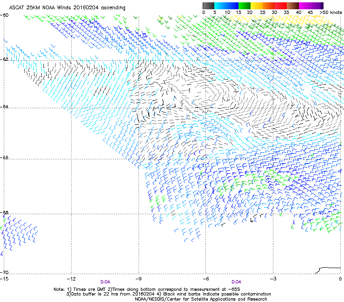Click the dark purple 45-50 knots swatch
This screenshot has height=302, width=344.
point(317,6)
